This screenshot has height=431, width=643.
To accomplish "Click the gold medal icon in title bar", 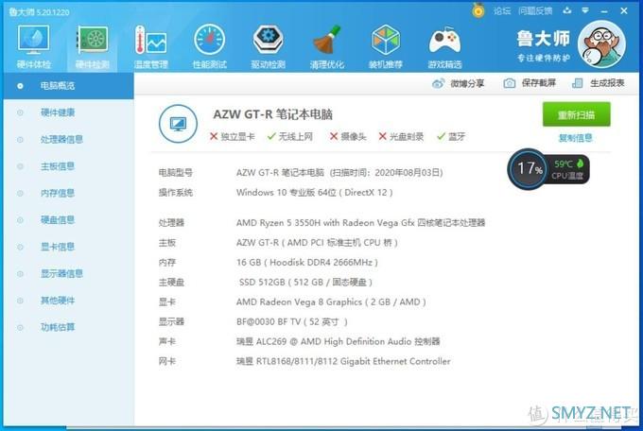I will (478, 10).
